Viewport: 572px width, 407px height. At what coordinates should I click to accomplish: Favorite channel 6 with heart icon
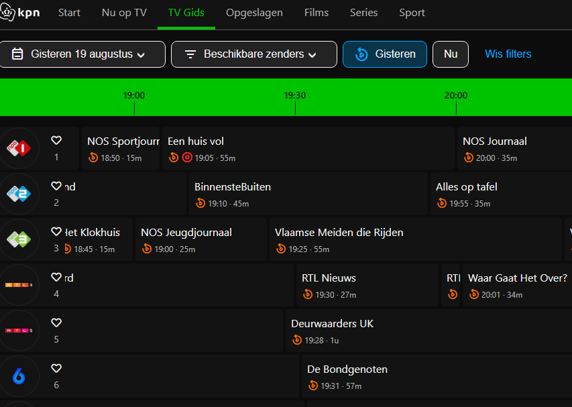point(56,368)
